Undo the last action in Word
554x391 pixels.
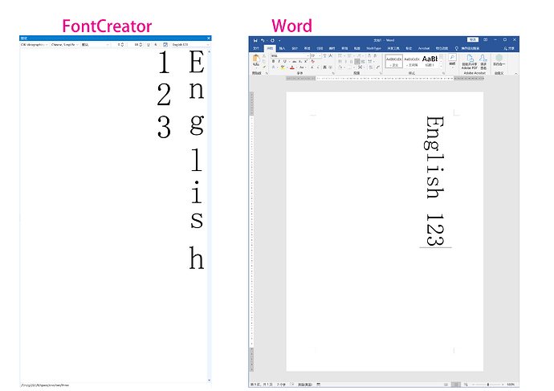coord(263,40)
